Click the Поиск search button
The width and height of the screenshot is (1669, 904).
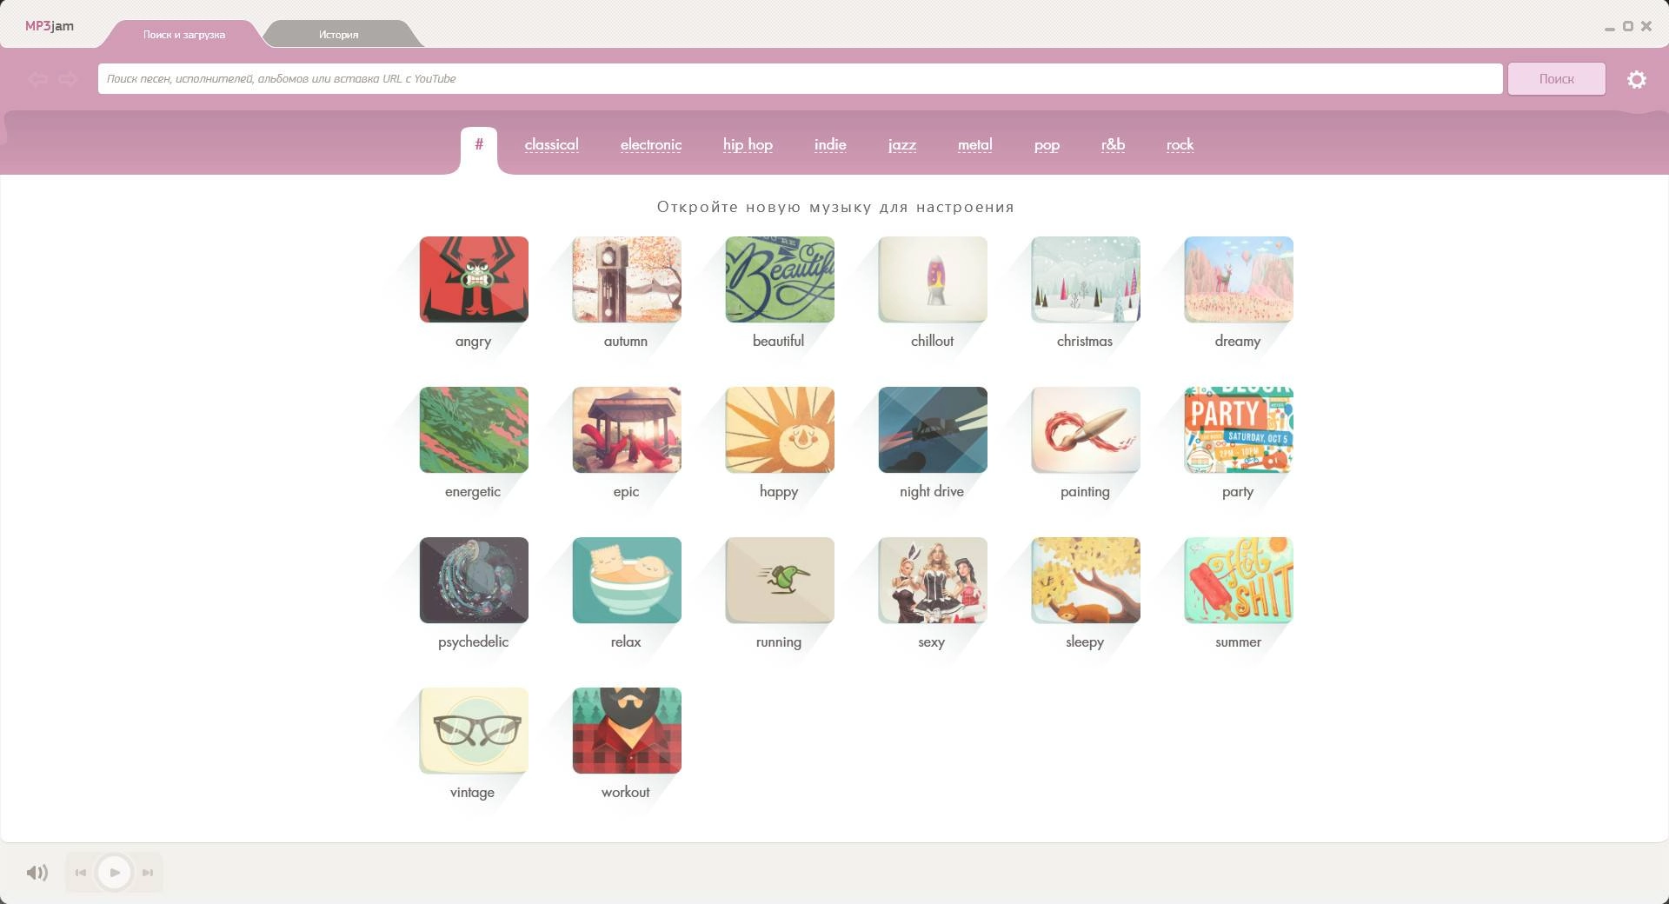point(1557,79)
